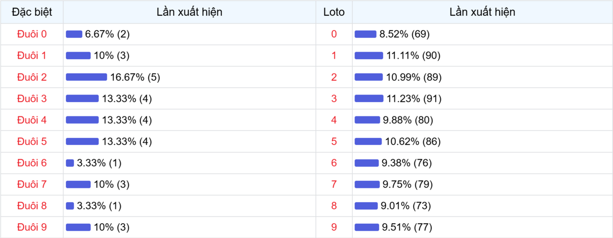Select Loto number 5
613x238 pixels.
[x=334, y=141]
